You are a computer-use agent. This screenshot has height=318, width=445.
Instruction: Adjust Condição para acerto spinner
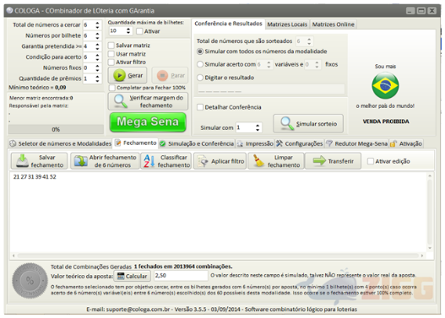(x=97, y=57)
